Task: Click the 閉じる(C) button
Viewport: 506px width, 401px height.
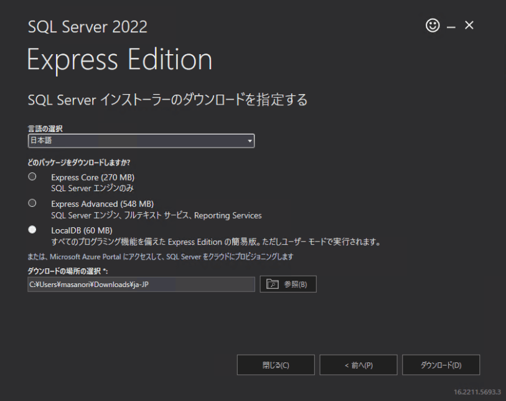Action: pyautogui.click(x=276, y=365)
